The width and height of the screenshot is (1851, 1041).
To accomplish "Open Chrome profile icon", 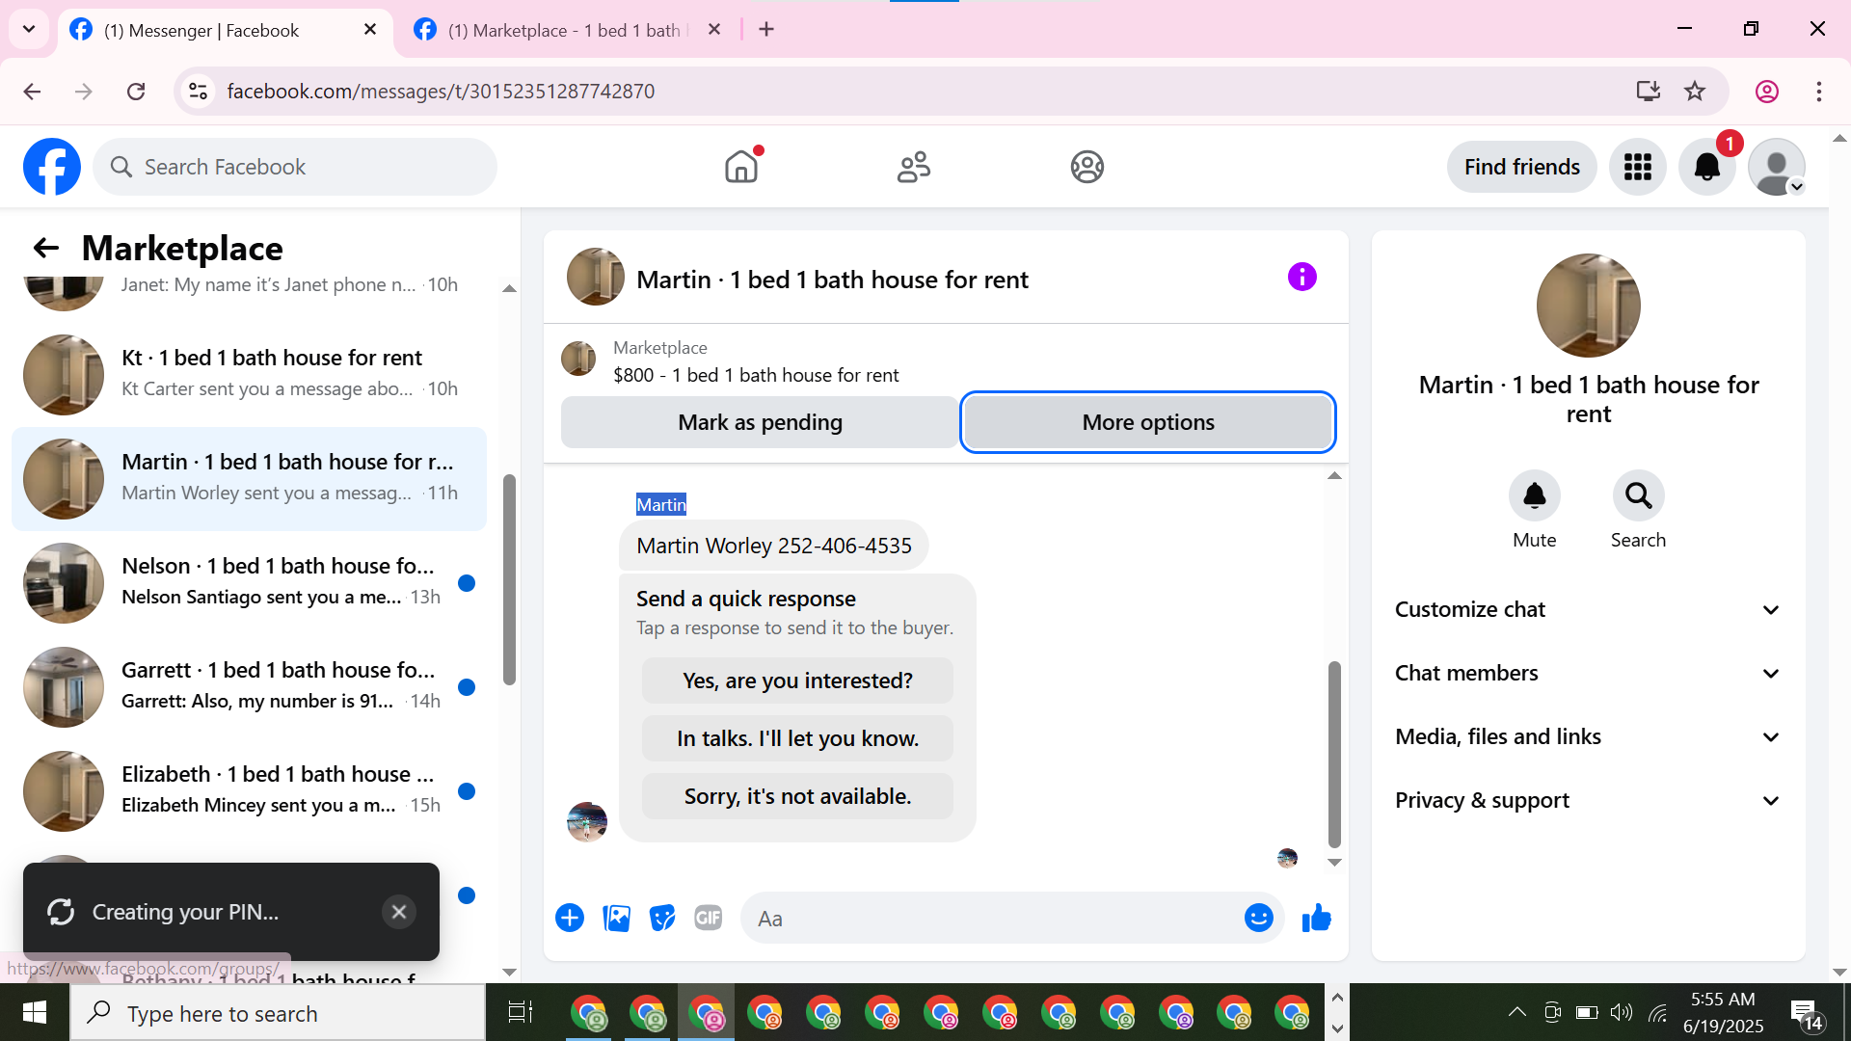I will point(1766,91).
